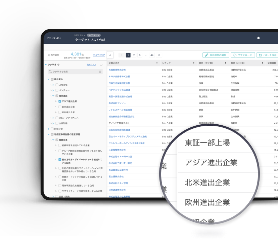Go to previous results page arrow
Image resolution: width=278 pixels, height=242 pixels.
coord(122,55)
